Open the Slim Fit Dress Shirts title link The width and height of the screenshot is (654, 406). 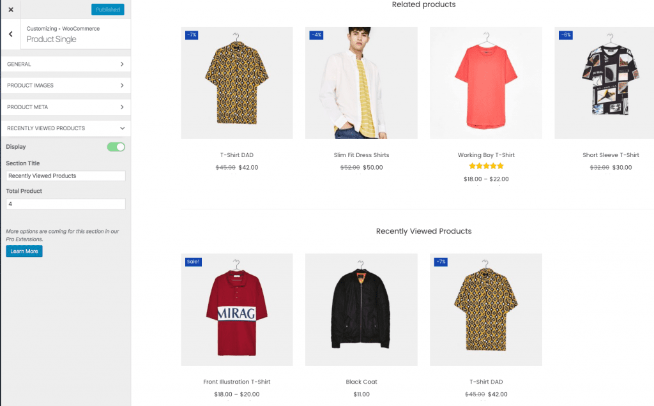click(361, 155)
